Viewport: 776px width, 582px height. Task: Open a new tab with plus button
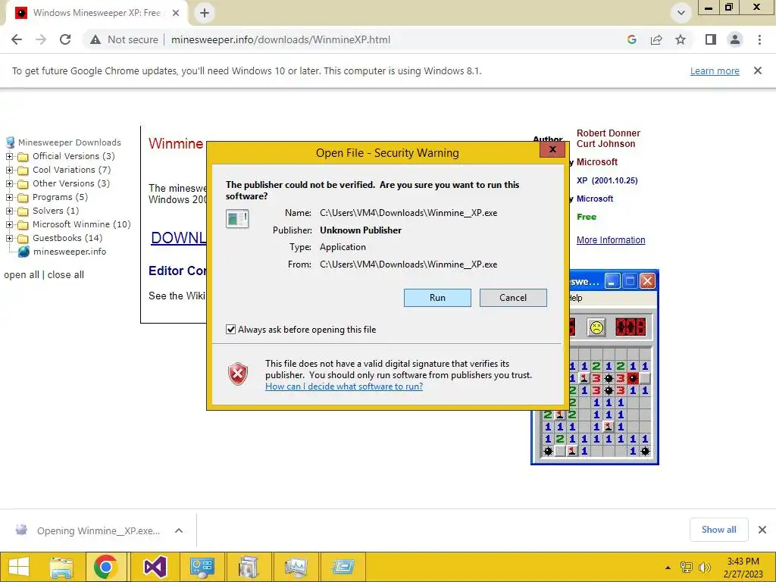205,13
